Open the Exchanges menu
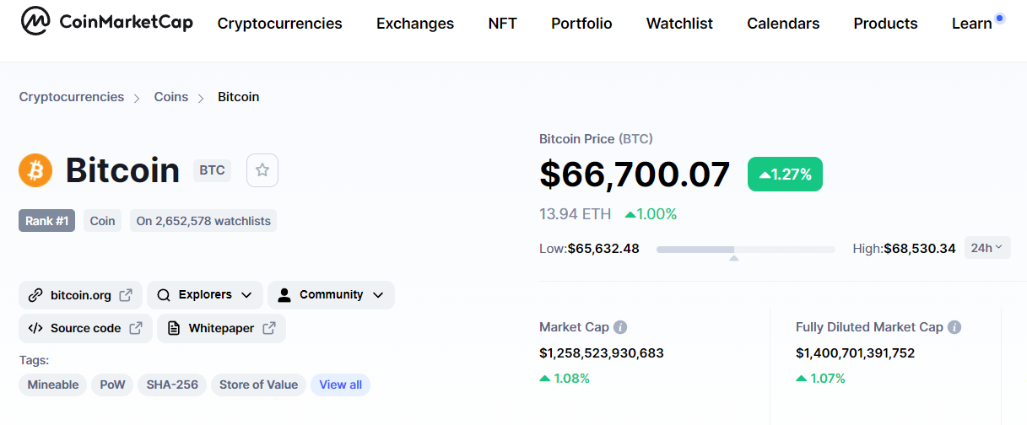 point(415,24)
